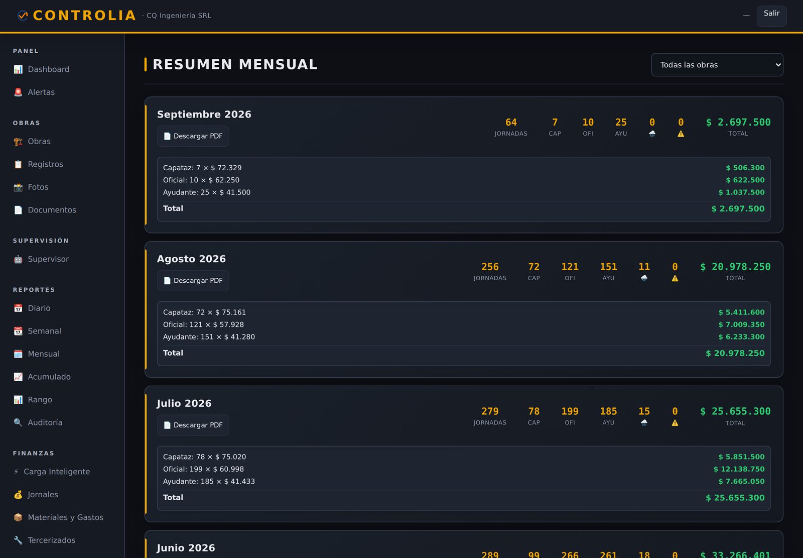Screen dimensions: 803x558
Task: Select Carga Inteligente in Finanzas
Action: tap(62, 472)
